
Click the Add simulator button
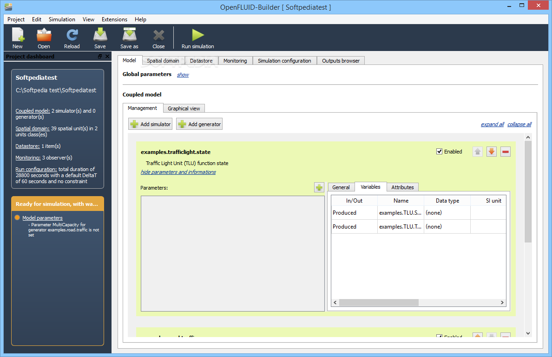(151, 124)
